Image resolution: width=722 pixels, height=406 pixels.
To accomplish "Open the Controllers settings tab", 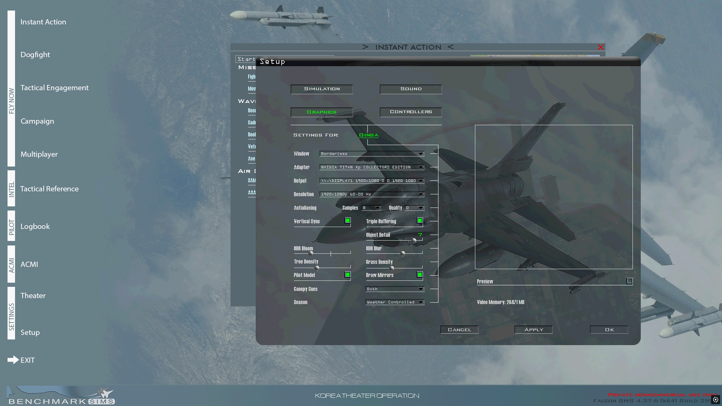I will point(410,112).
